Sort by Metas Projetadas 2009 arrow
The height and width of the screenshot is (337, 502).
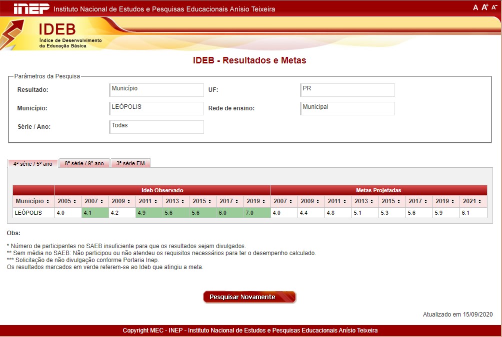[x=317, y=201]
